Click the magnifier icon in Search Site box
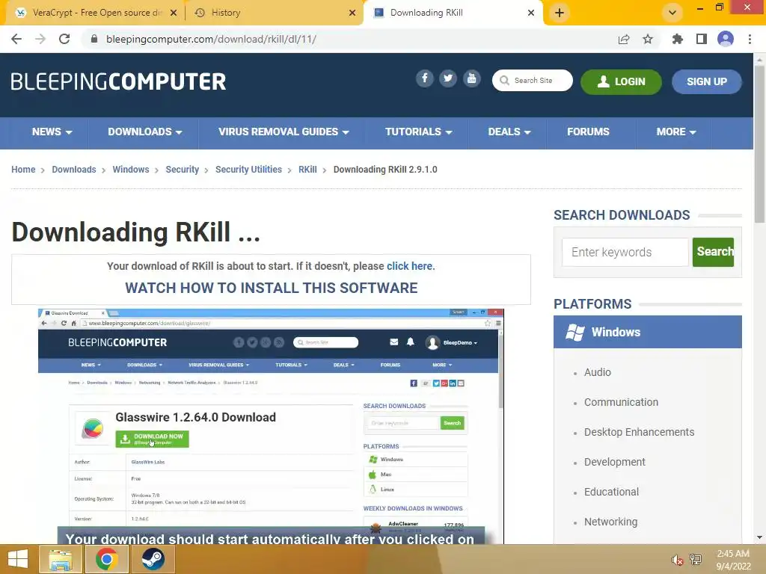The height and width of the screenshot is (574, 766). (505, 81)
